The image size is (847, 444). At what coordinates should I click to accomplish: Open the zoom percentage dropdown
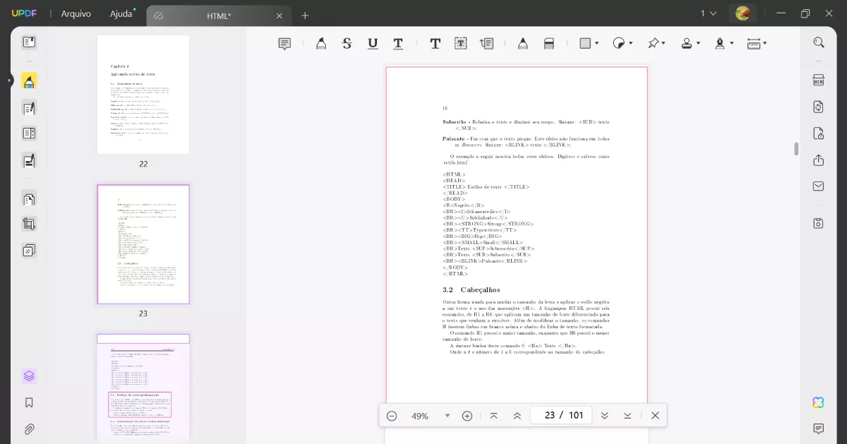point(447,416)
